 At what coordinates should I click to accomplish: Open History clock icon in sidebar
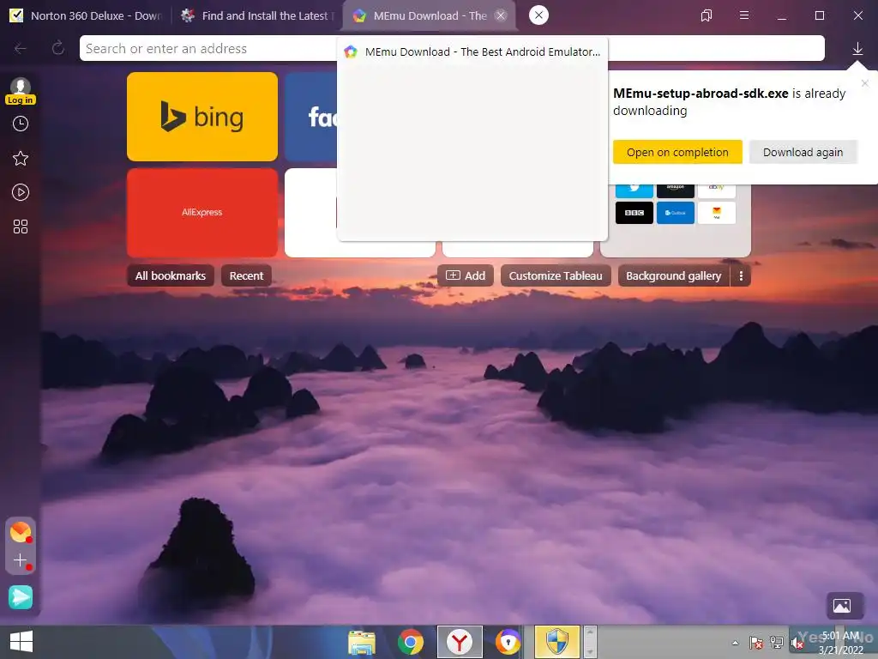point(21,124)
